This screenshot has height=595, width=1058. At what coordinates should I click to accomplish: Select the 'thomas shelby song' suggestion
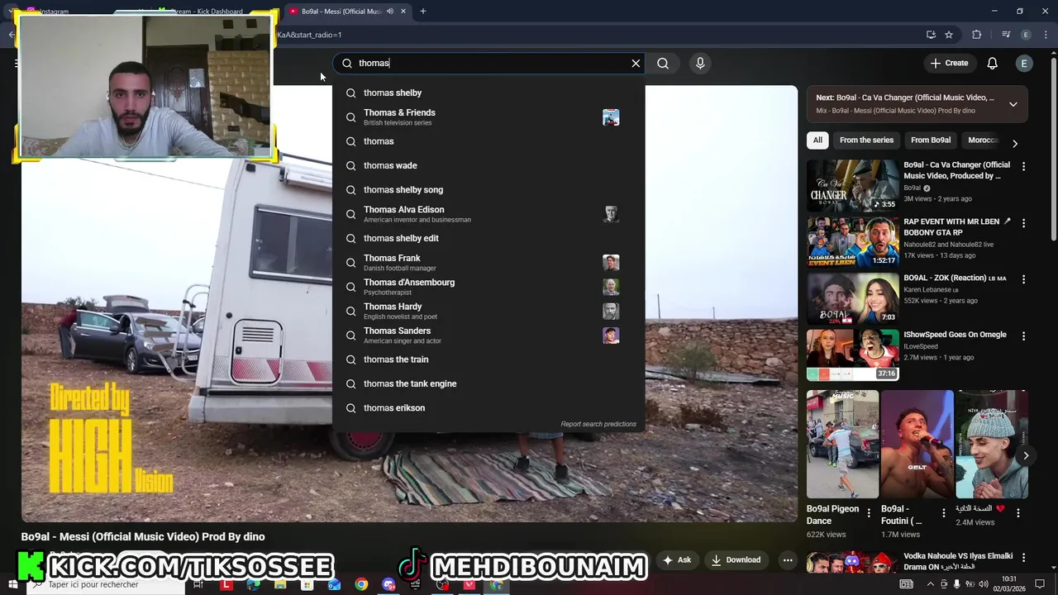click(x=488, y=190)
